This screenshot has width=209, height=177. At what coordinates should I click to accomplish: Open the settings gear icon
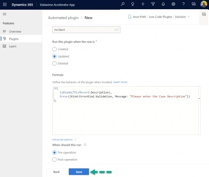173,4
